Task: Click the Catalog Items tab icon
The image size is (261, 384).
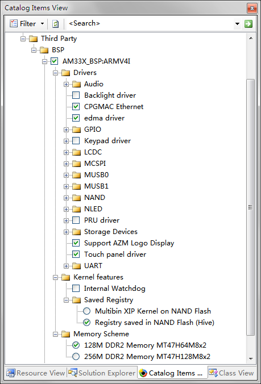Action: pos(143,373)
